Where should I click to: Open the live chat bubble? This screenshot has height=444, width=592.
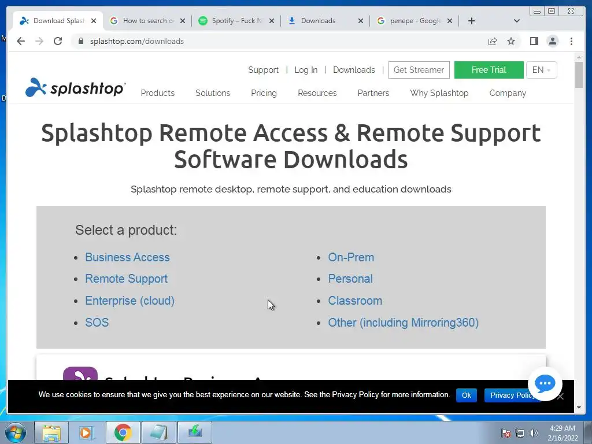click(x=545, y=384)
